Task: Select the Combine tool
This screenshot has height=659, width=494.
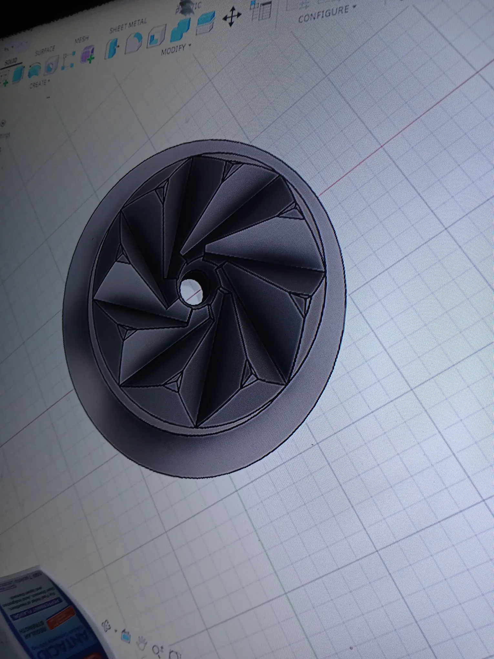Action: tap(180, 31)
